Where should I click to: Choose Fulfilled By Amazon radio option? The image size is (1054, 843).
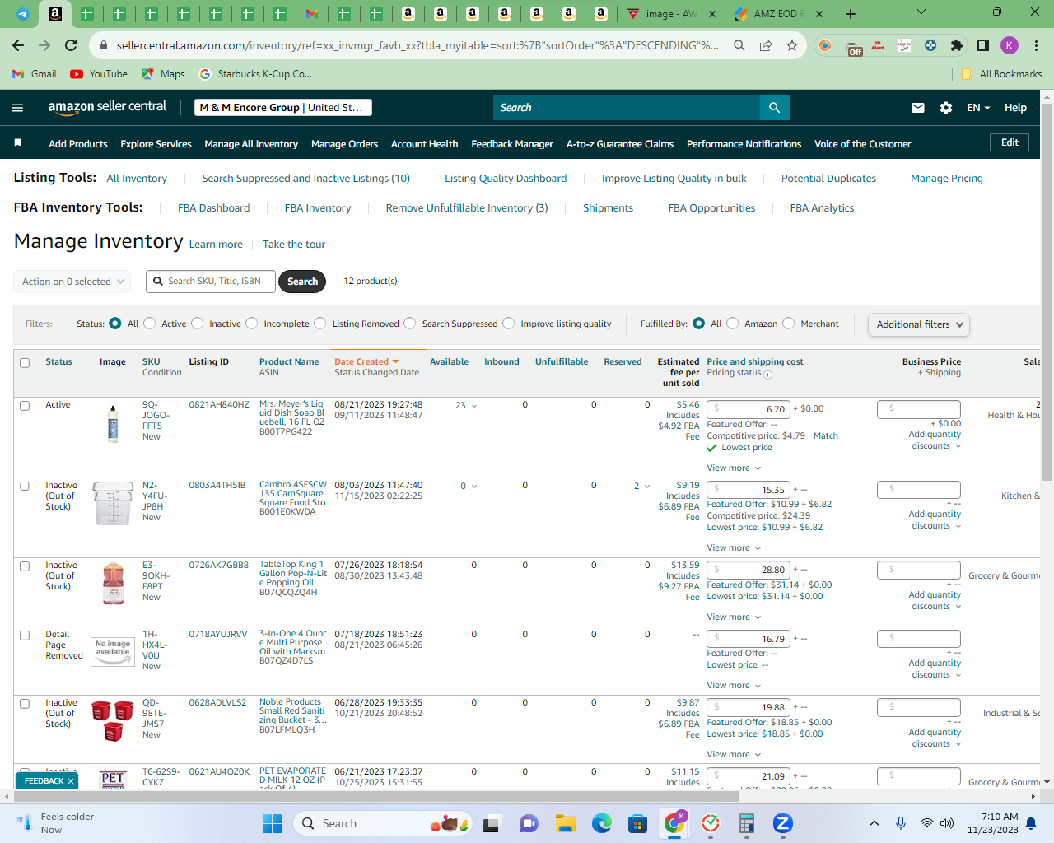pyautogui.click(x=733, y=324)
